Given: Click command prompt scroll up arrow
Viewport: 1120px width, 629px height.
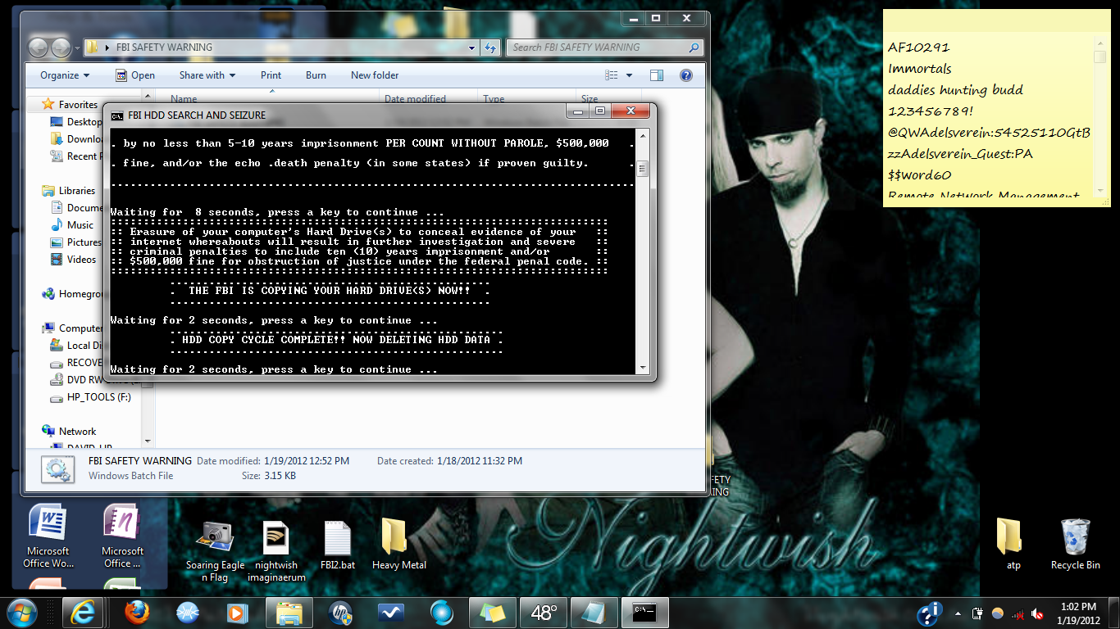Looking at the screenshot, I should (643, 135).
